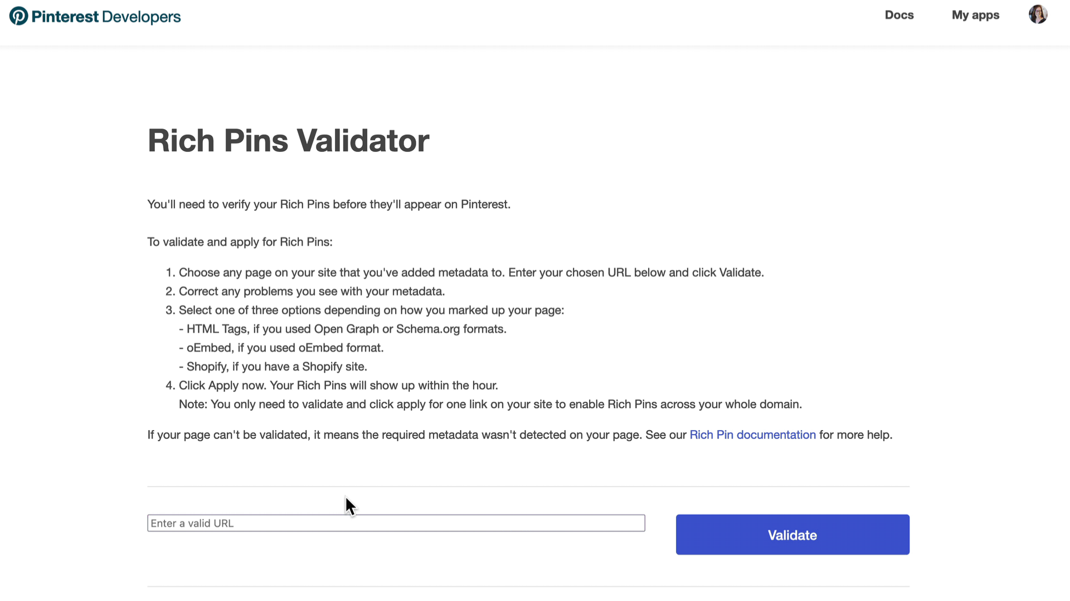Click the Shopify option line
The height and width of the screenshot is (601, 1070).
[273, 367]
